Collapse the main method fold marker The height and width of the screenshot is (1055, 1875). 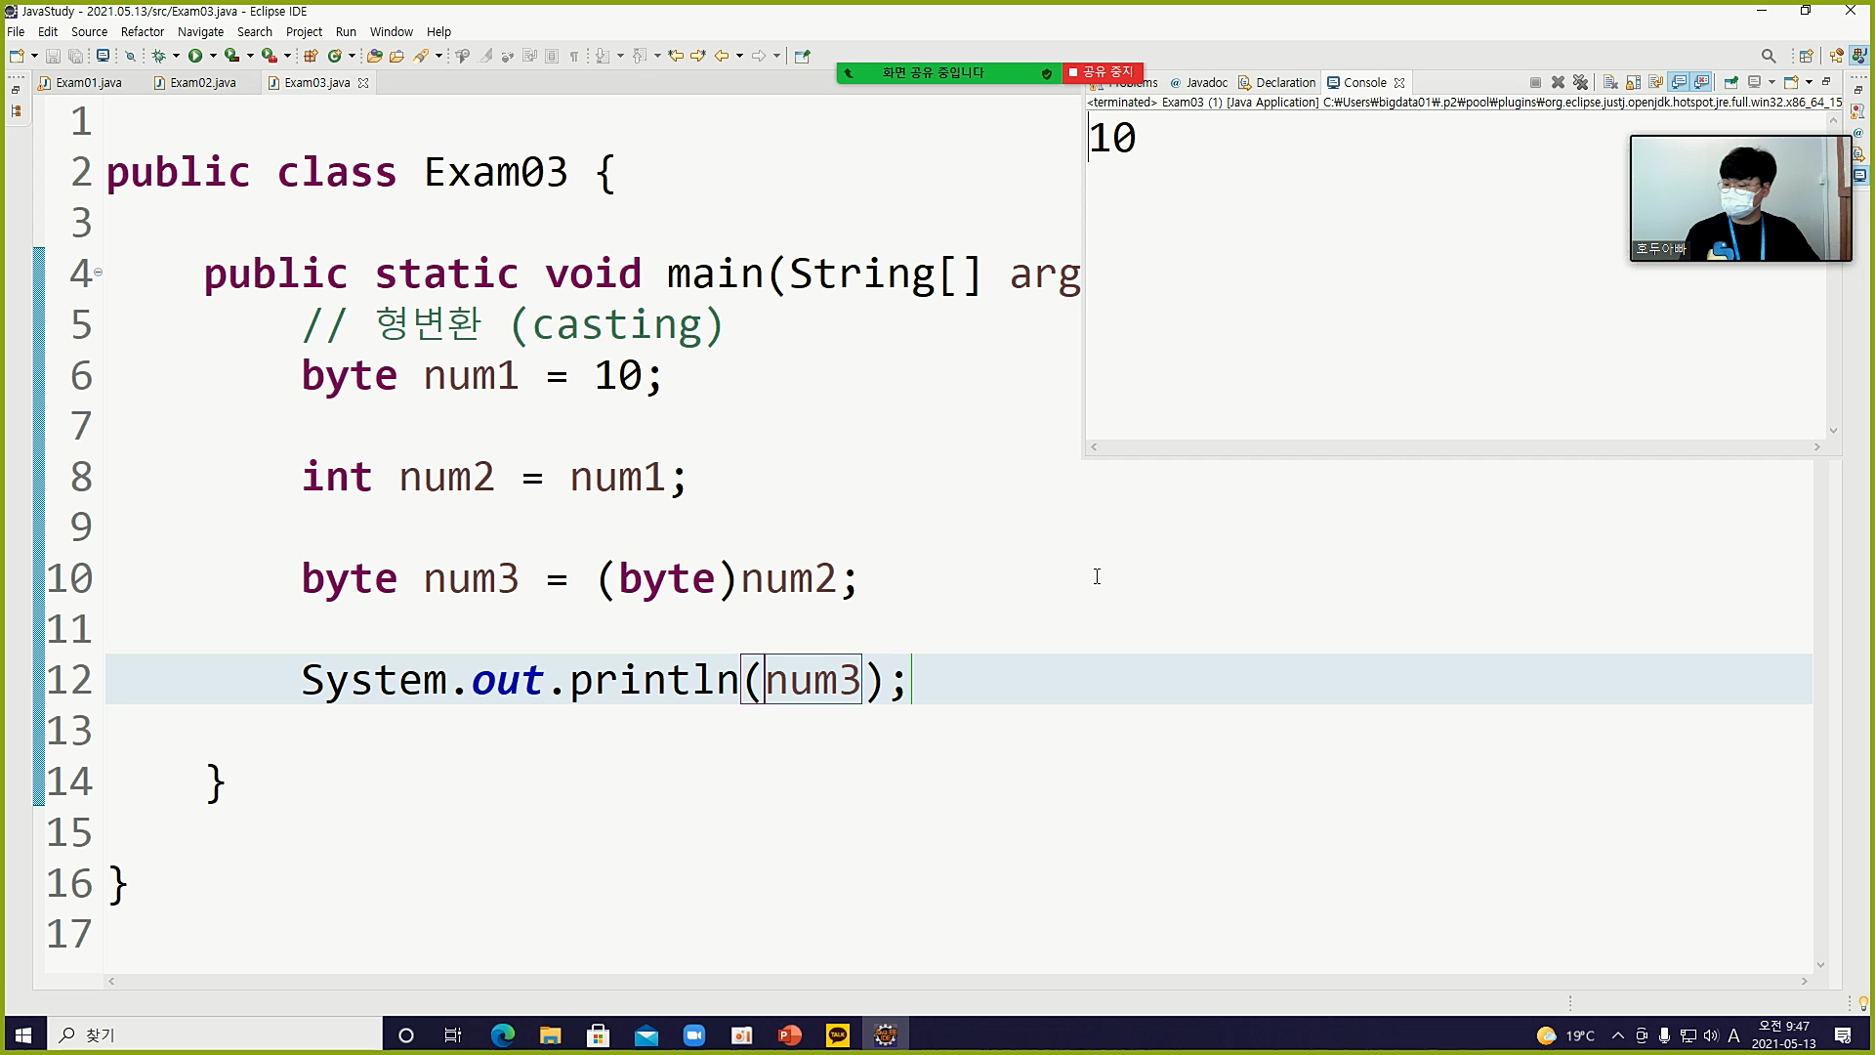tap(98, 273)
